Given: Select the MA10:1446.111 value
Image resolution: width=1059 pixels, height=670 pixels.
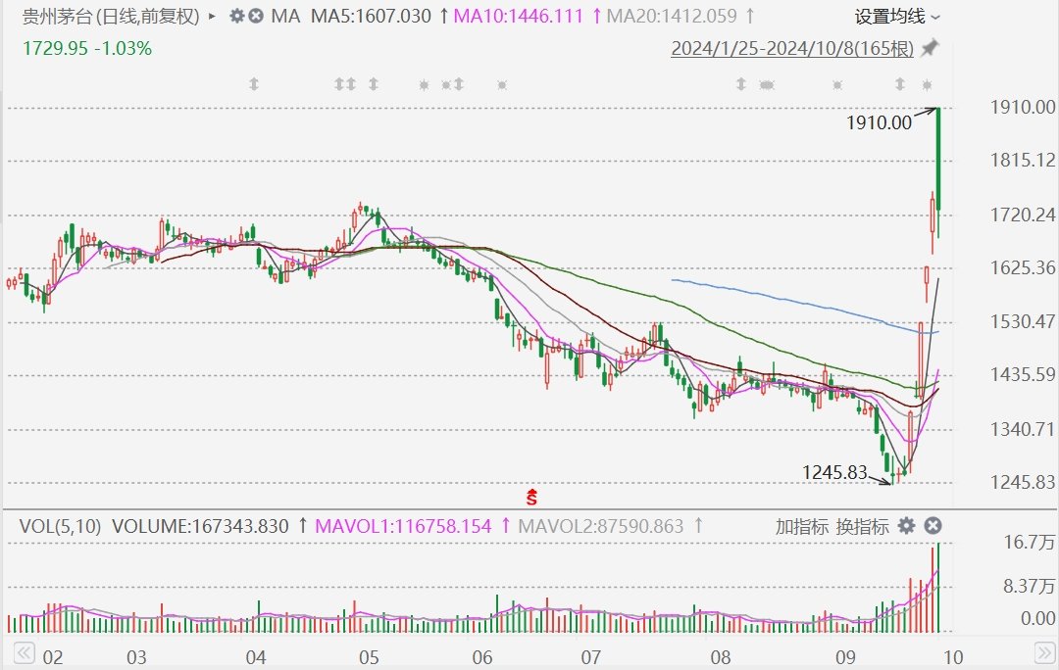Looking at the screenshot, I should (x=518, y=17).
